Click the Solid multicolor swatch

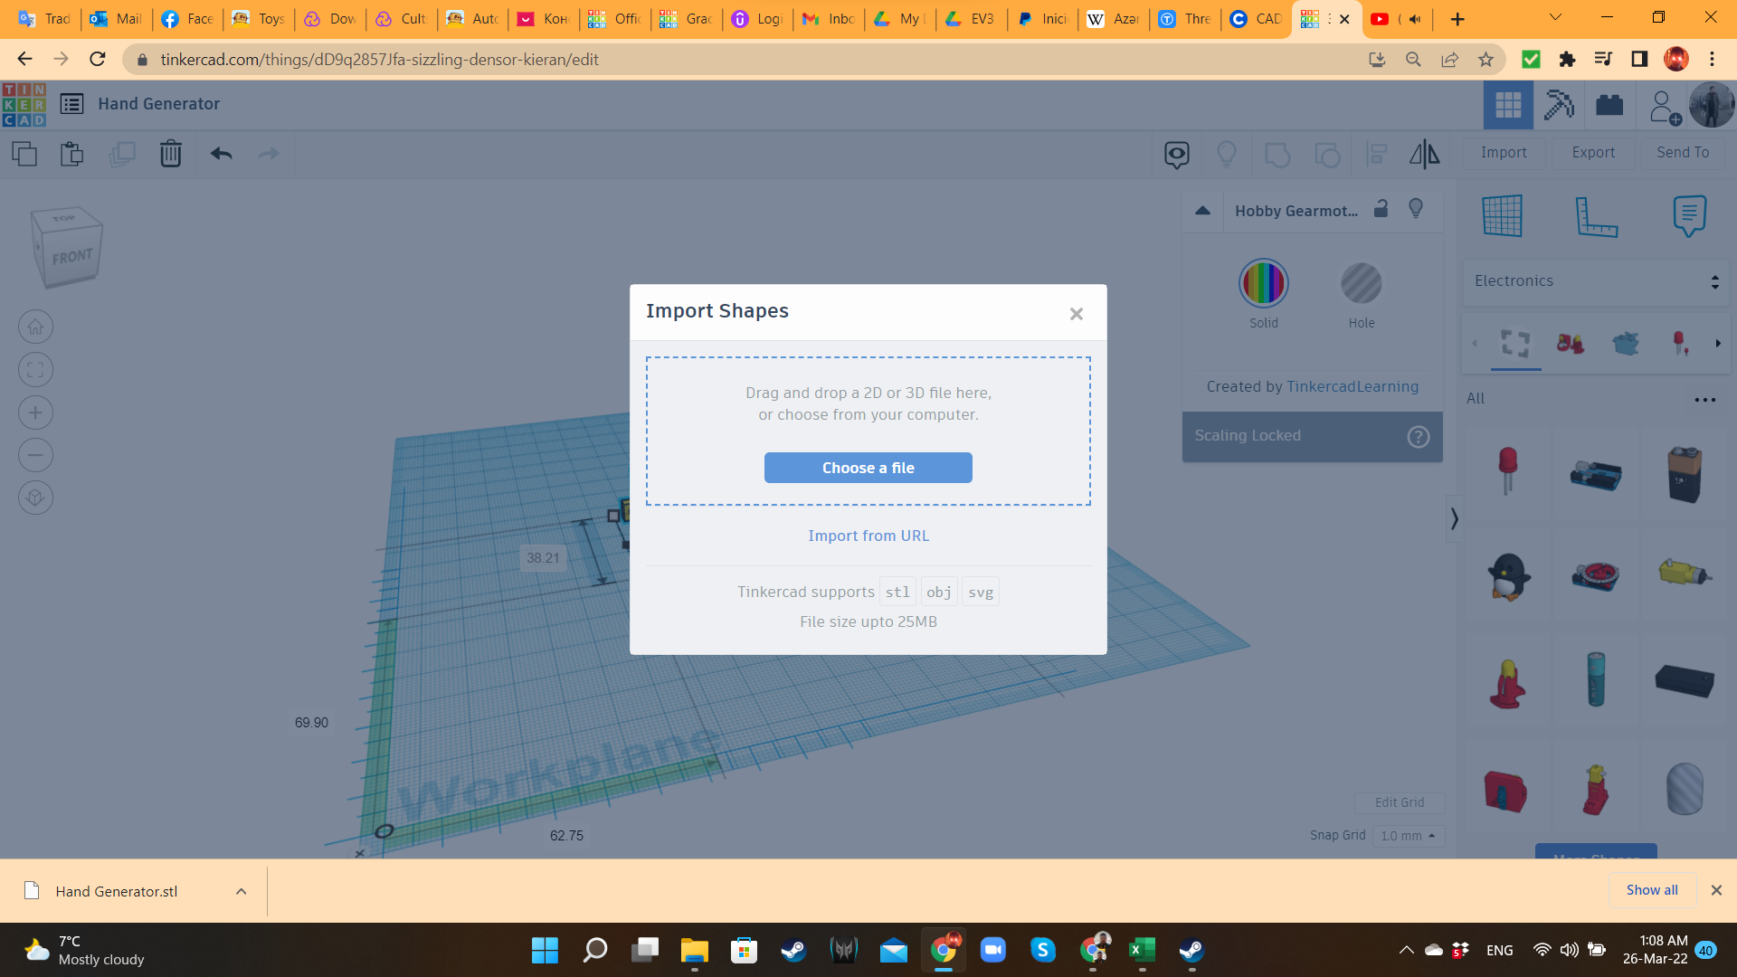coord(1263,284)
